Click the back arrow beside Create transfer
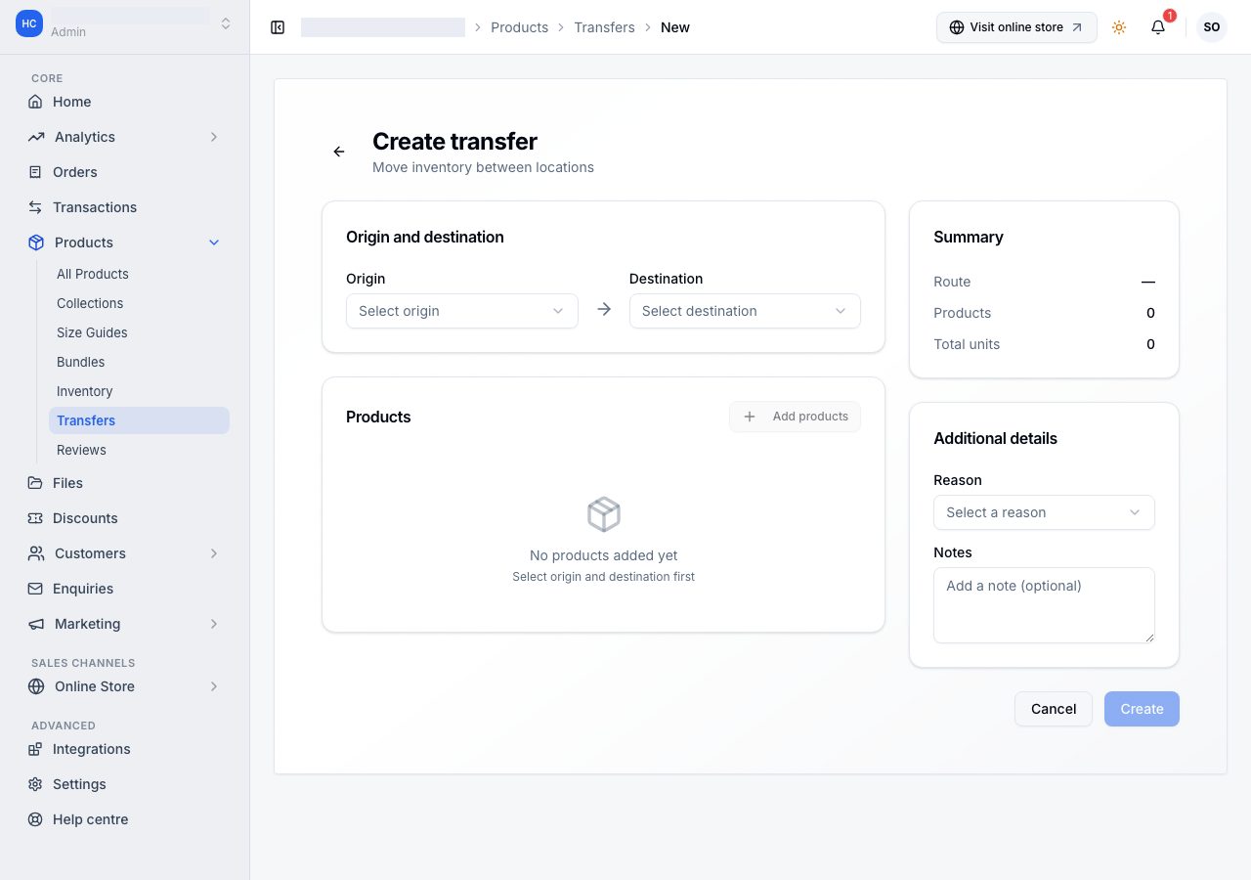The height and width of the screenshot is (880, 1251). (339, 152)
